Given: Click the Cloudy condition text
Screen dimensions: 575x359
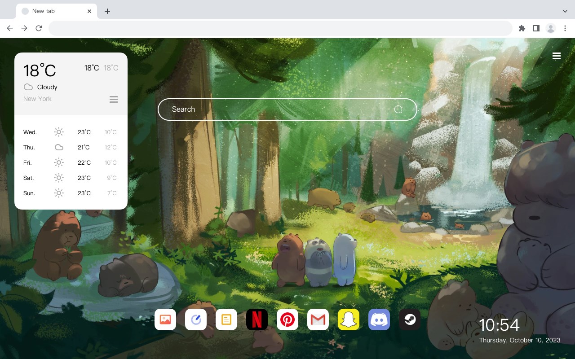Looking at the screenshot, I should coord(47,87).
